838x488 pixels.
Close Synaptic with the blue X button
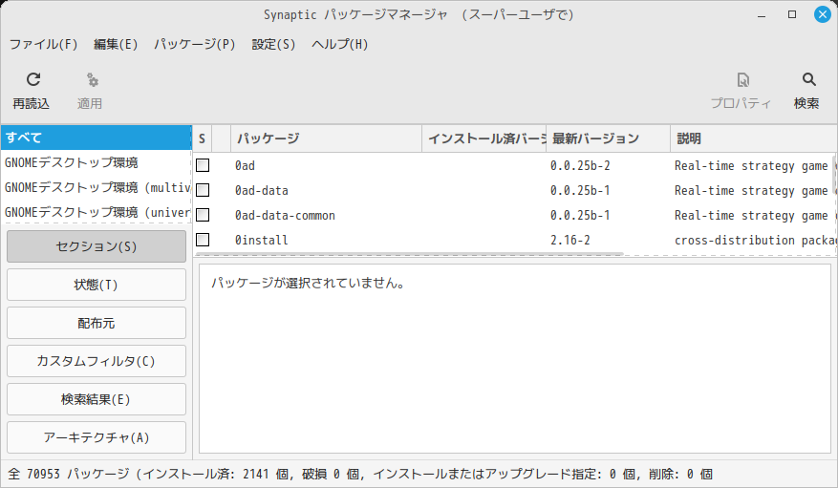pyautogui.click(x=823, y=14)
